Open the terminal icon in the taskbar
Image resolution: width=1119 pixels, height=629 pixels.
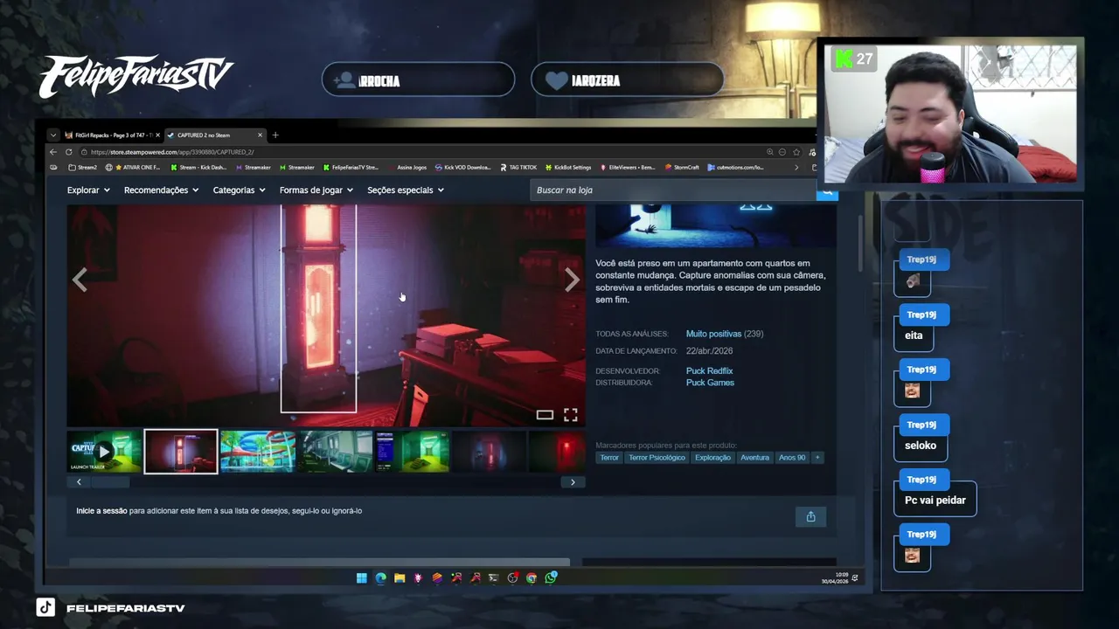pyautogui.click(x=494, y=577)
